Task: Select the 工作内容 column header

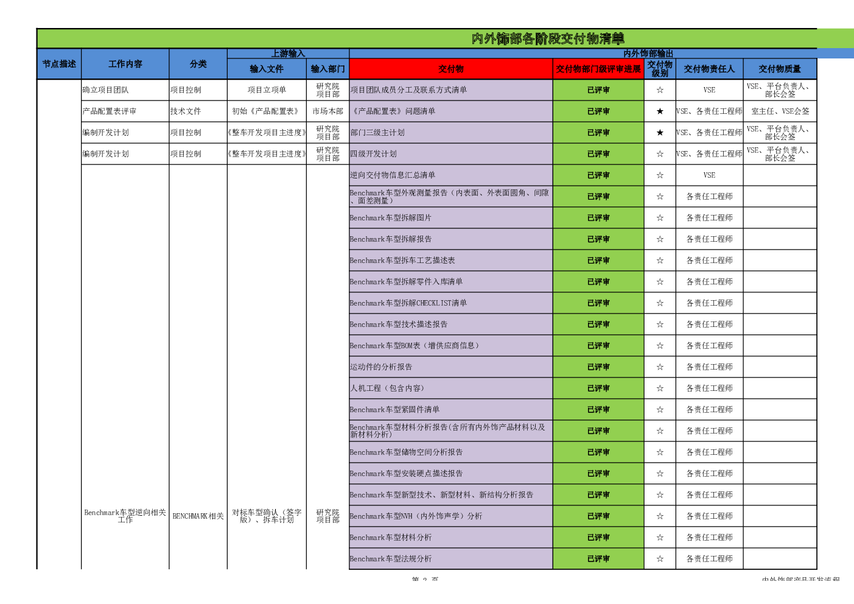Action: pos(125,64)
